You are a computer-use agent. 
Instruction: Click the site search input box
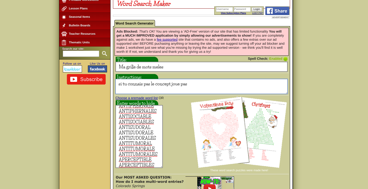(x=81, y=54)
